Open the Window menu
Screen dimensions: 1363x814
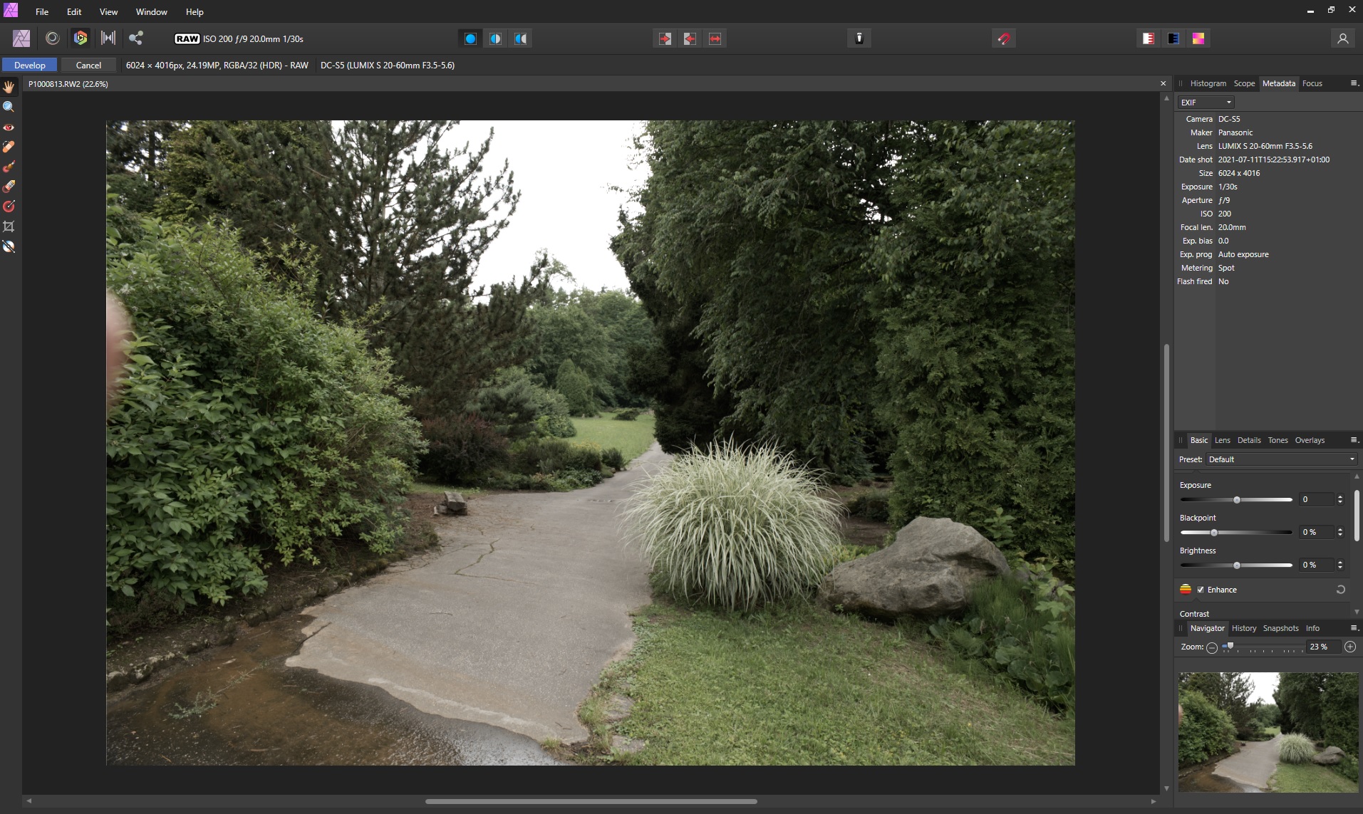151,12
